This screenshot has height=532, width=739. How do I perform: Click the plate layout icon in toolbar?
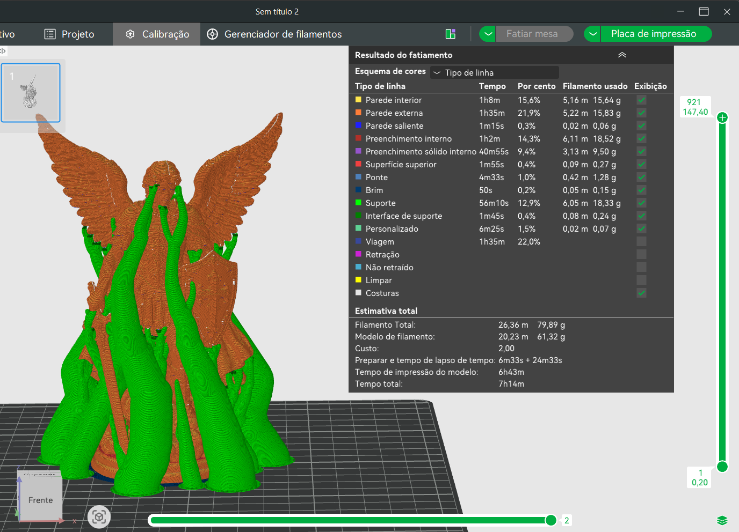pyautogui.click(x=451, y=34)
